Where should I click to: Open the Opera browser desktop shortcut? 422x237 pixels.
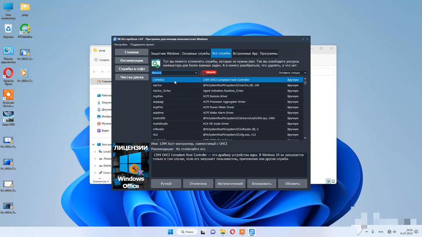click(x=8, y=73)
